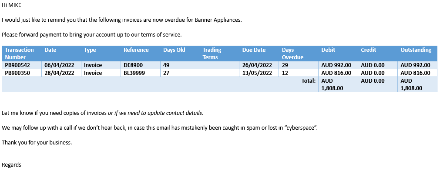Click the invoice date 28/04/2022
Viewport: 440px width, 171px height.
point(59,73)
